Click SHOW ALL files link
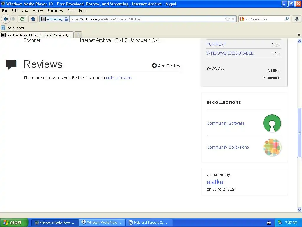The width and height of the screenshot is (302, 227). click(215, 69)
